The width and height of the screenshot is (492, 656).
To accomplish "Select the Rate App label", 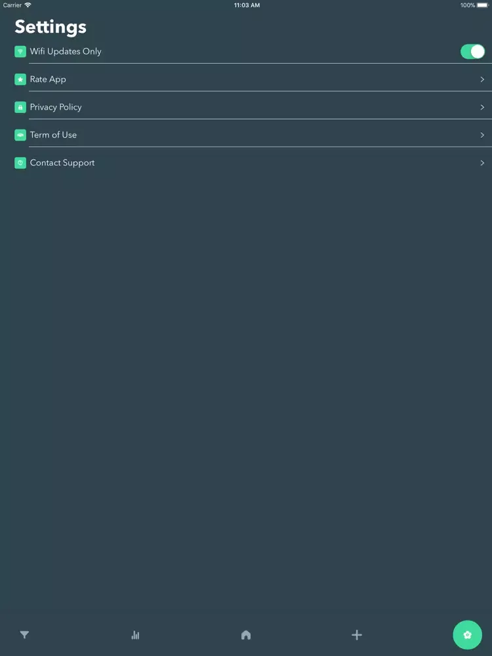I will point(48,79).
